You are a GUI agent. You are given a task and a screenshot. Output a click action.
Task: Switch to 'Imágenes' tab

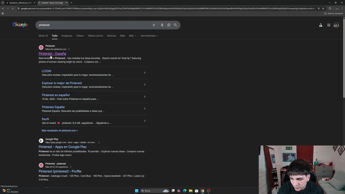(x=67, y=36)
